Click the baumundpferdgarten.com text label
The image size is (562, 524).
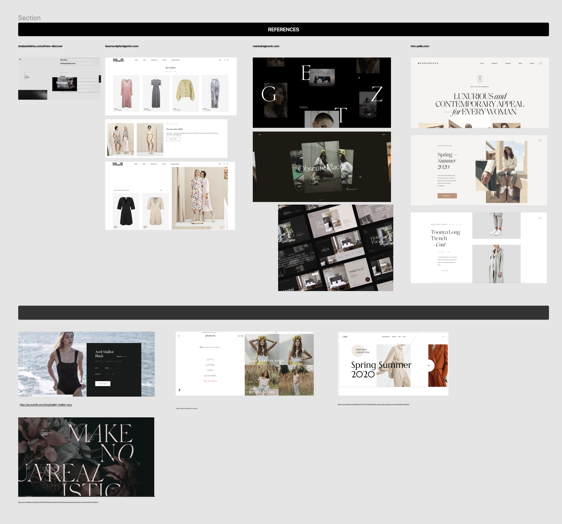pos(122,46)
